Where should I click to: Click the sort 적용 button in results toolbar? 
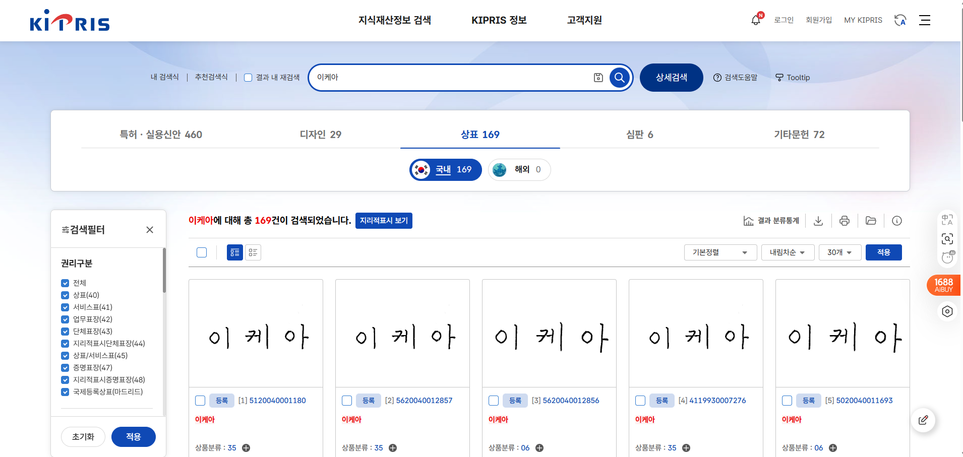pos(884,252)
